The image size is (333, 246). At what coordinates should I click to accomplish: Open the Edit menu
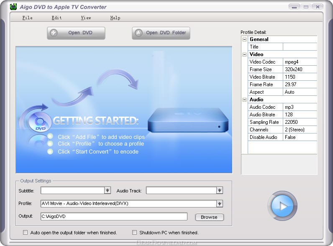[x=56, y=18]
